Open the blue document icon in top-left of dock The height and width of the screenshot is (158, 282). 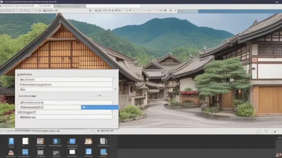point(11,141)
